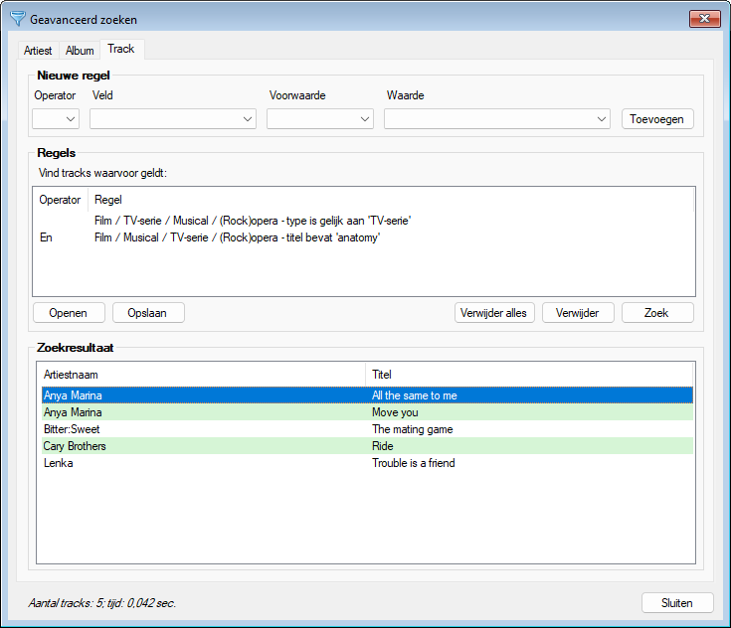731x628 pixels.
Task: Click Verwijder alles to clear rules
Action: (494, 313)
